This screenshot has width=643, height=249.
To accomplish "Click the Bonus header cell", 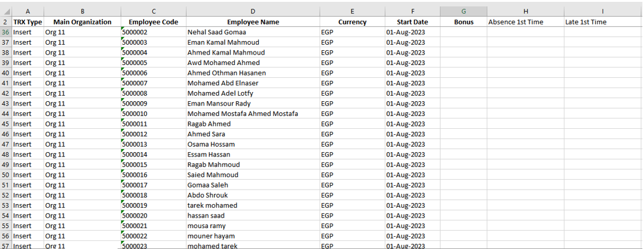I will 463,22.
